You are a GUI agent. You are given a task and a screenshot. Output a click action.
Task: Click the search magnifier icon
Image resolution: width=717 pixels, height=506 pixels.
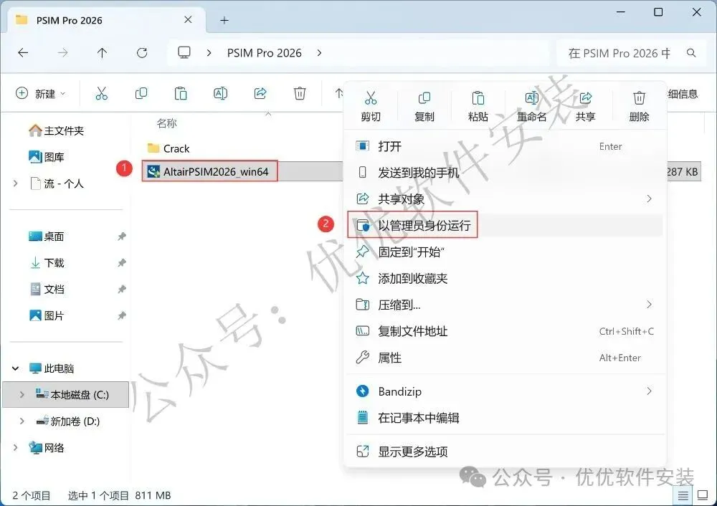[691, 53]
